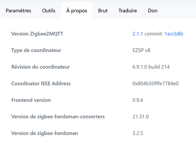The width and height of the screenshot is (196, 143).
Task: Click the Coordinator IEEE Address label
Action: click(x=41, y=84)
